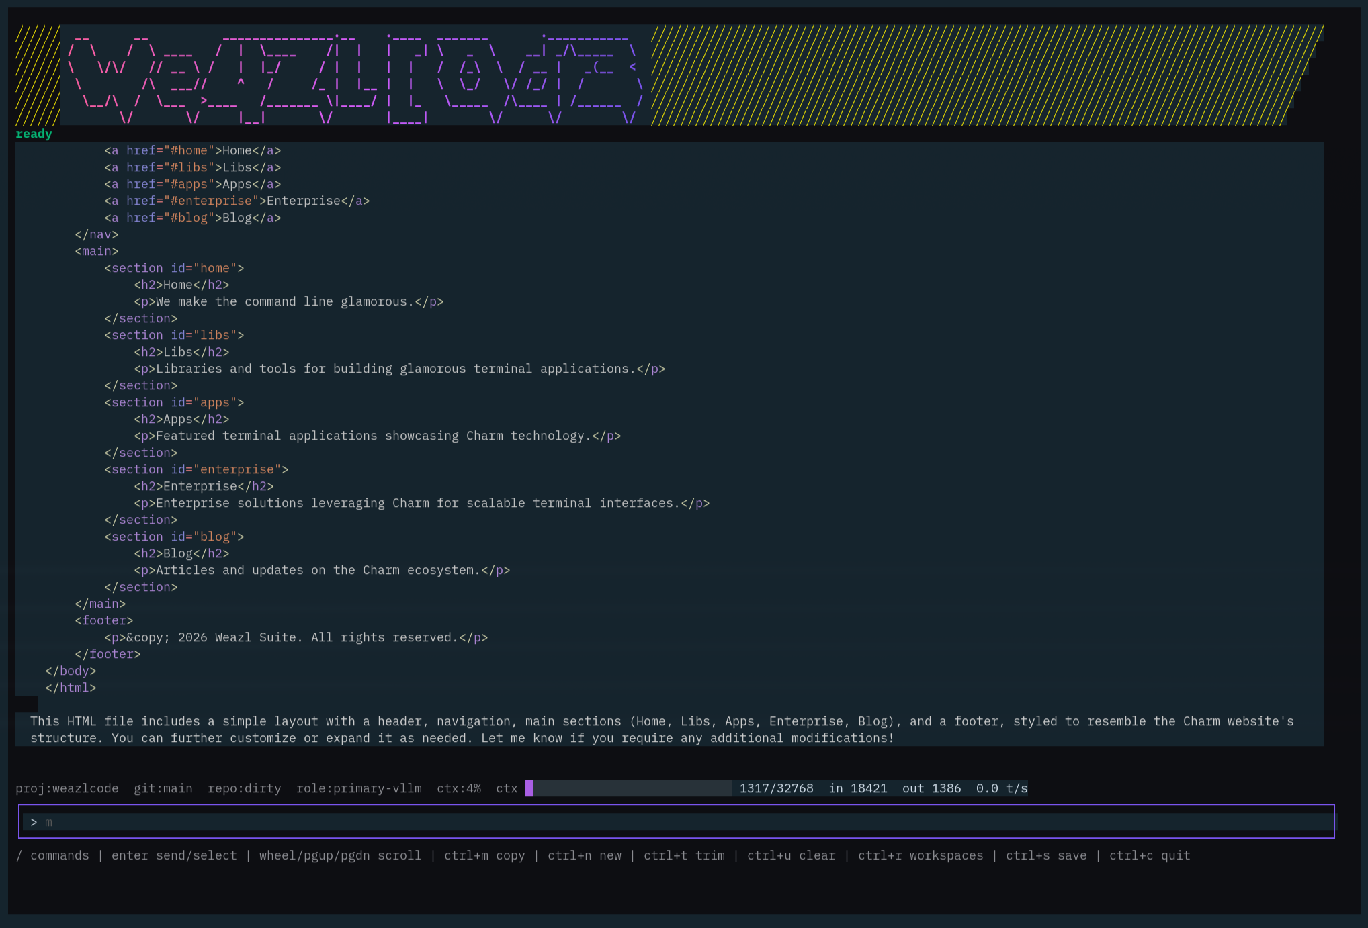
Task: Click the section id="libs" line
Action: click(x=174, y=335)
